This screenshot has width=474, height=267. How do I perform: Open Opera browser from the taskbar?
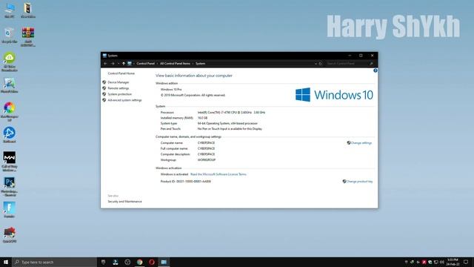(151, 262)
